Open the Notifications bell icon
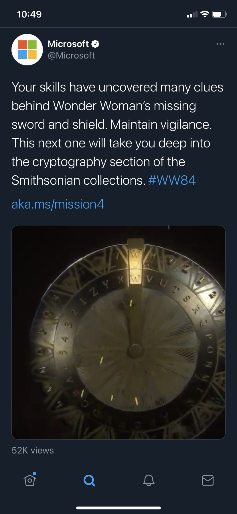The width and height of the screenshot is (237, 514). [149, 480]
